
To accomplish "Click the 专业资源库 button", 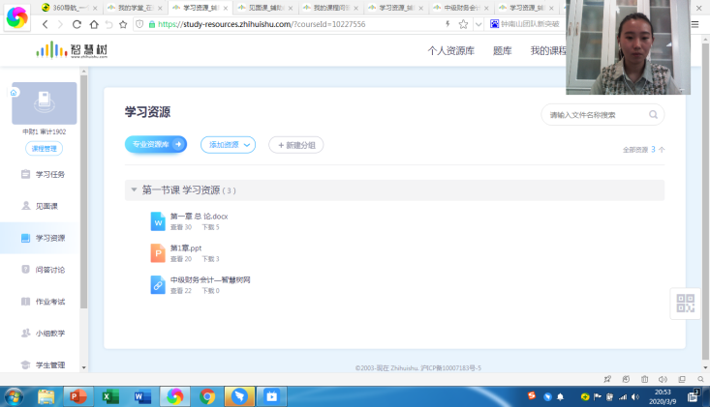I will pyautogui.click(x=155, y=145).
